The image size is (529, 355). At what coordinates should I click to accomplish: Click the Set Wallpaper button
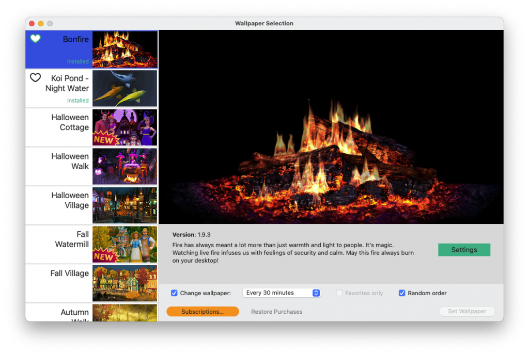pos(467,311)
